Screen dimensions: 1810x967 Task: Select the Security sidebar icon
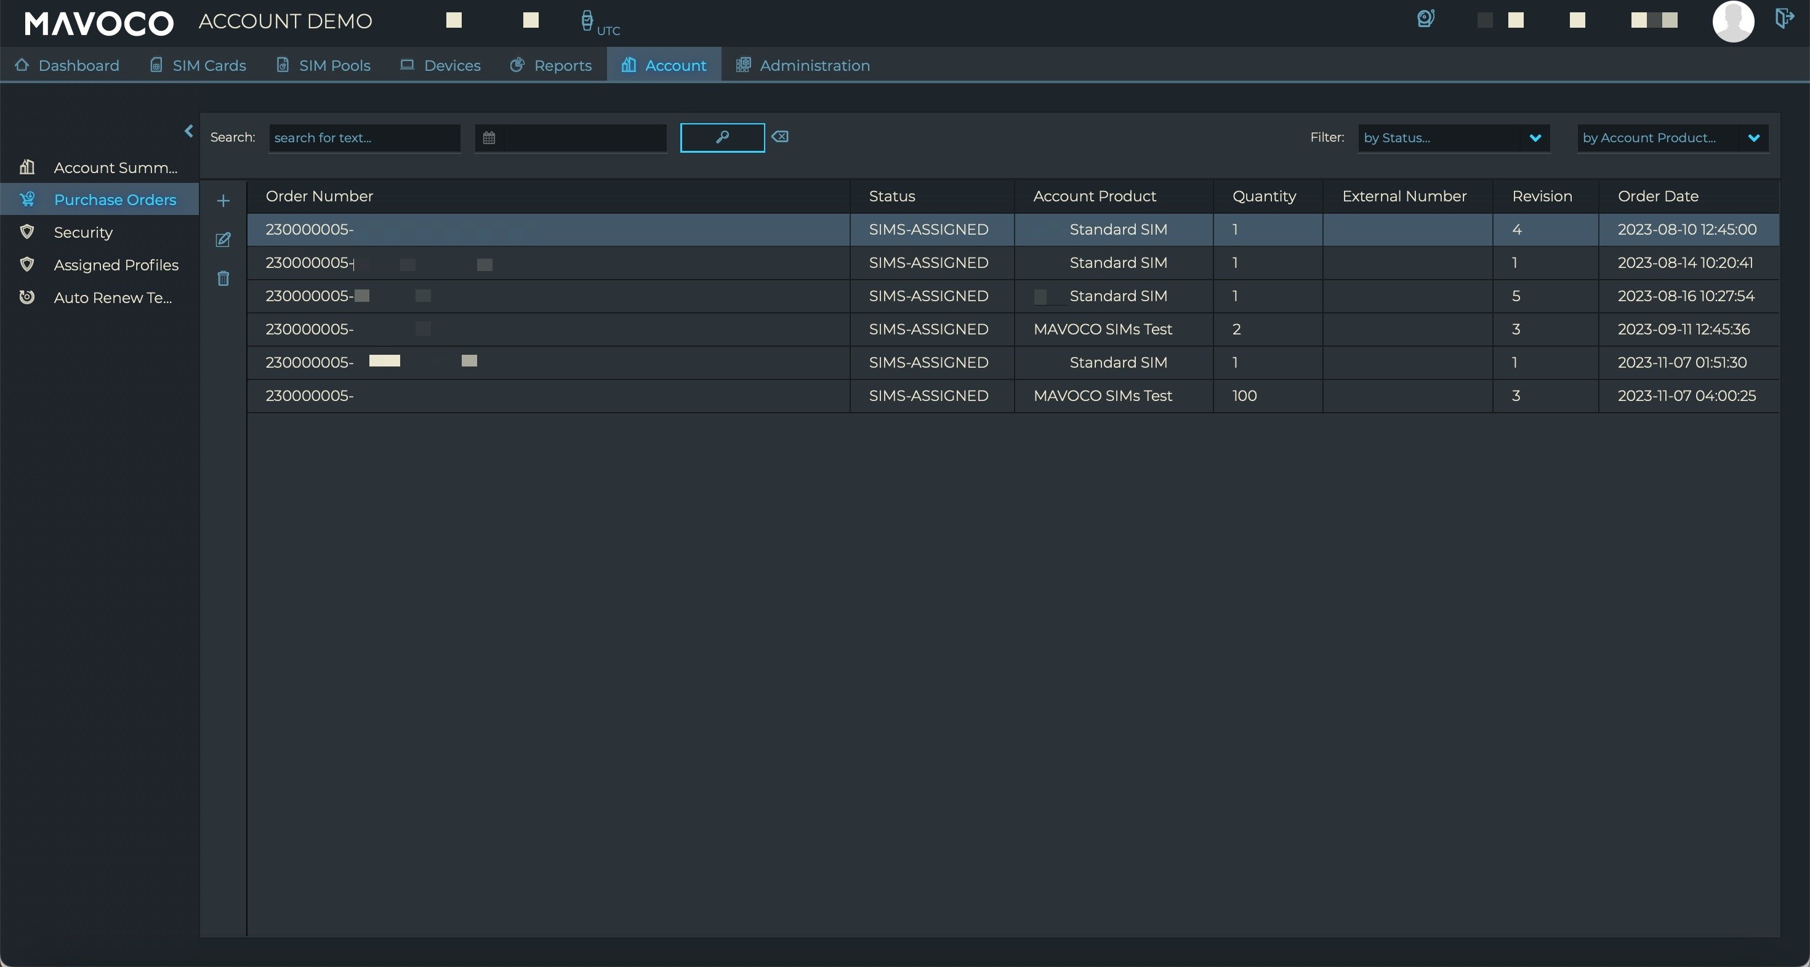tap(28, 233)
